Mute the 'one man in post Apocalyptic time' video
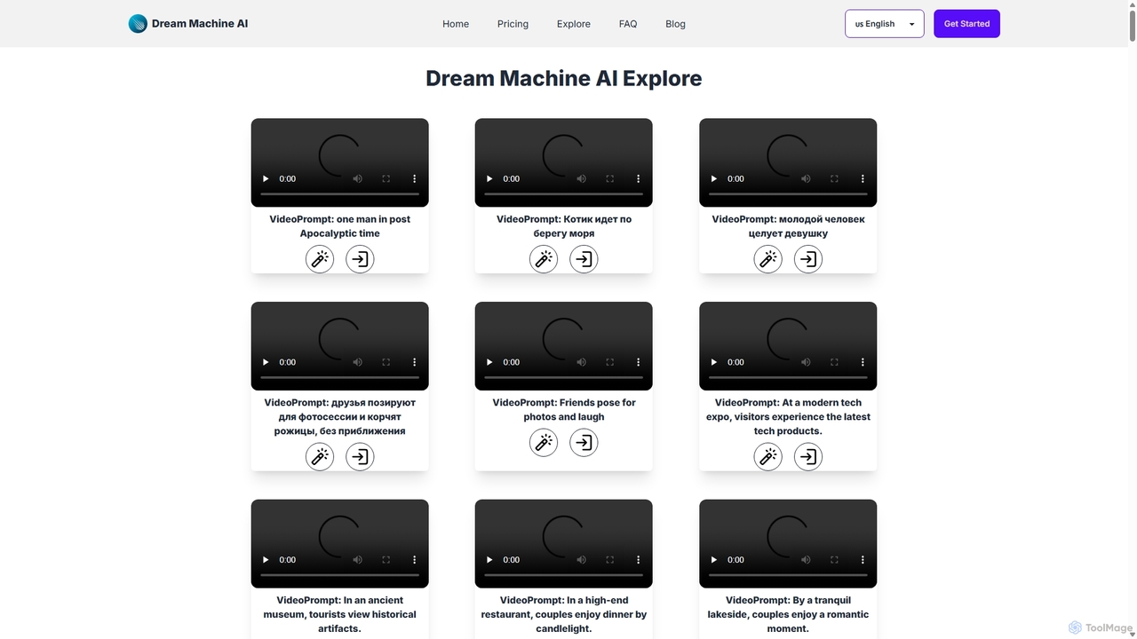Viewport: 1137px width, 639px height. coord(357,178)
